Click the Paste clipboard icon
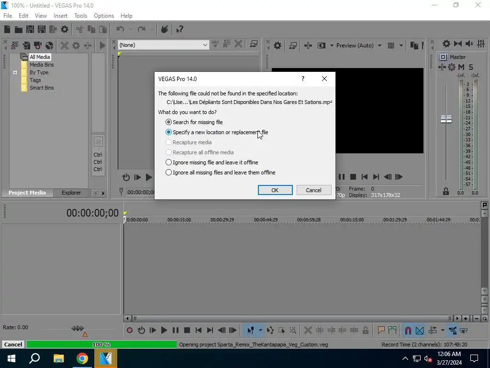 coord(102,29)
